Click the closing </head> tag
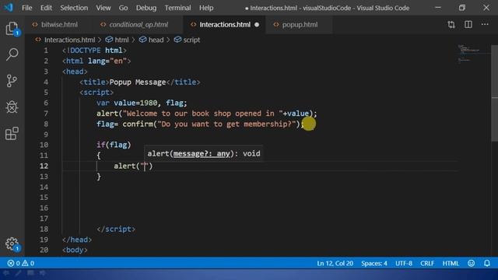The image size is (498, 280). [x=77, y=240]
